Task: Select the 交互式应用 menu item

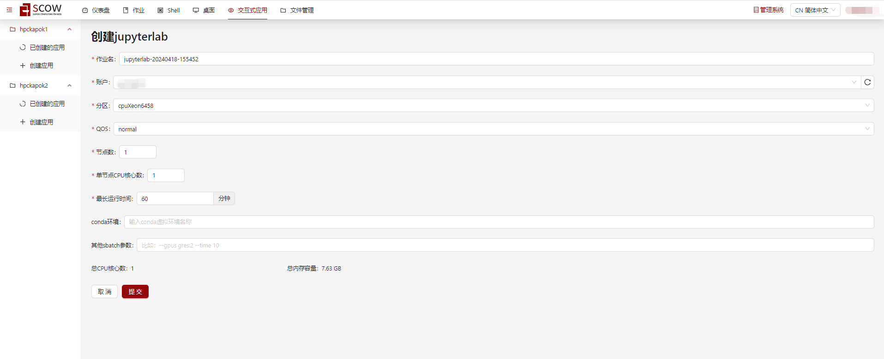Action: pos(247,10)
